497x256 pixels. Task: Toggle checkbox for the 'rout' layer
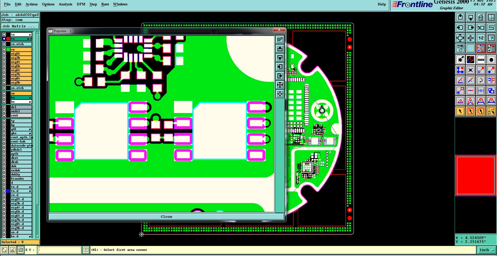(4, 115)
